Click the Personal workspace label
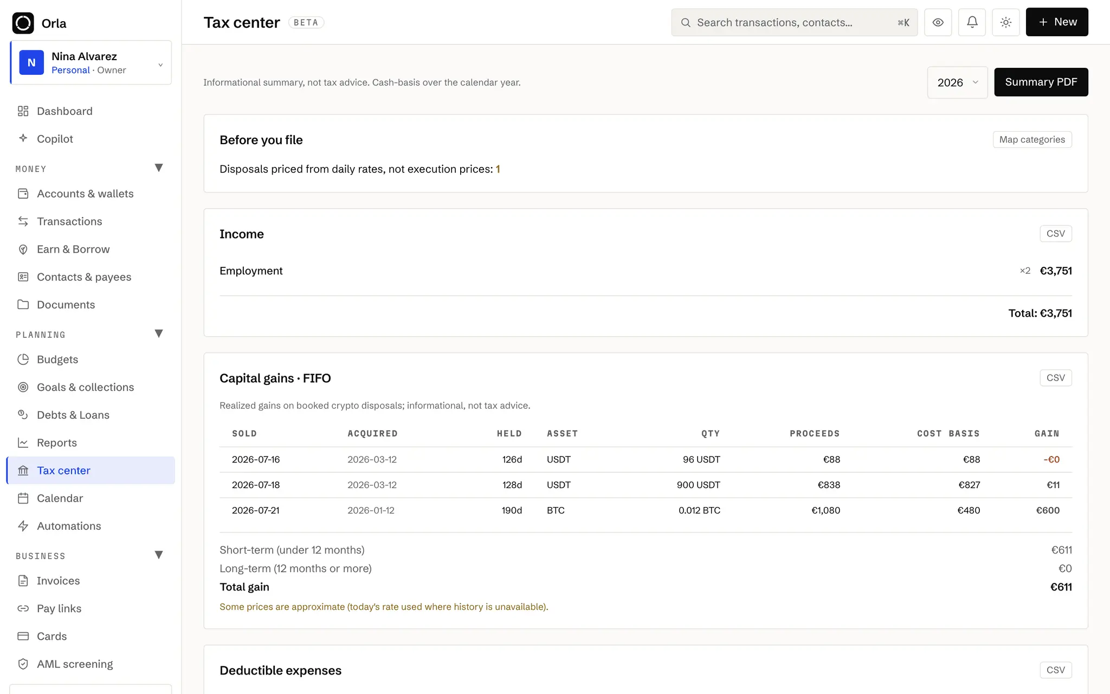1110x694 pixels. click(70, 70)
